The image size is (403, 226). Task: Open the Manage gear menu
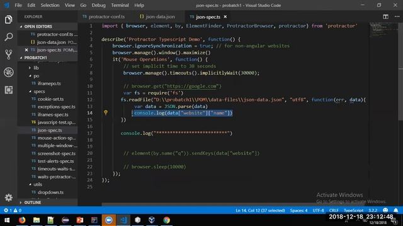pos(8,198)
